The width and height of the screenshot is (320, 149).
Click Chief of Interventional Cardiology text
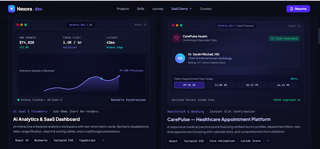tap(210, 58)
